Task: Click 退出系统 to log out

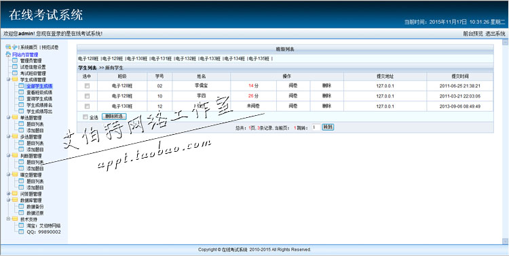Action: pyautogui.click(x=495, y=33)
